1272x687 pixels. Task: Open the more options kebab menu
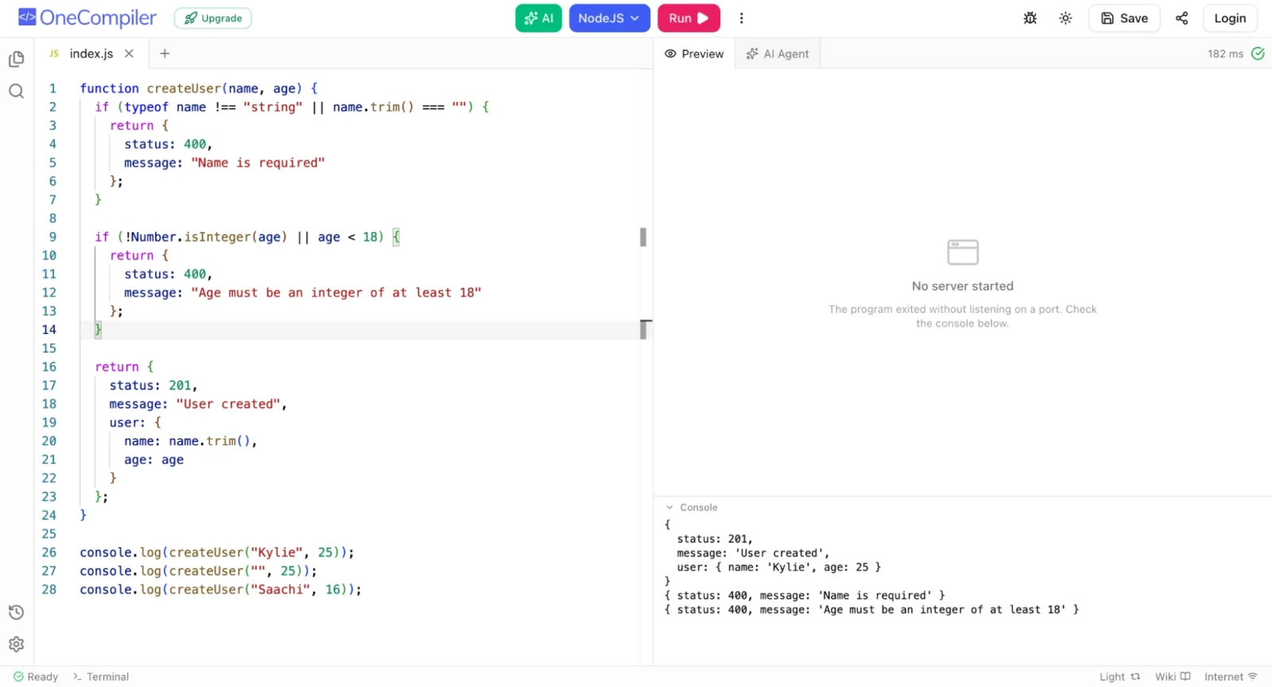click(x=742, y=18)
